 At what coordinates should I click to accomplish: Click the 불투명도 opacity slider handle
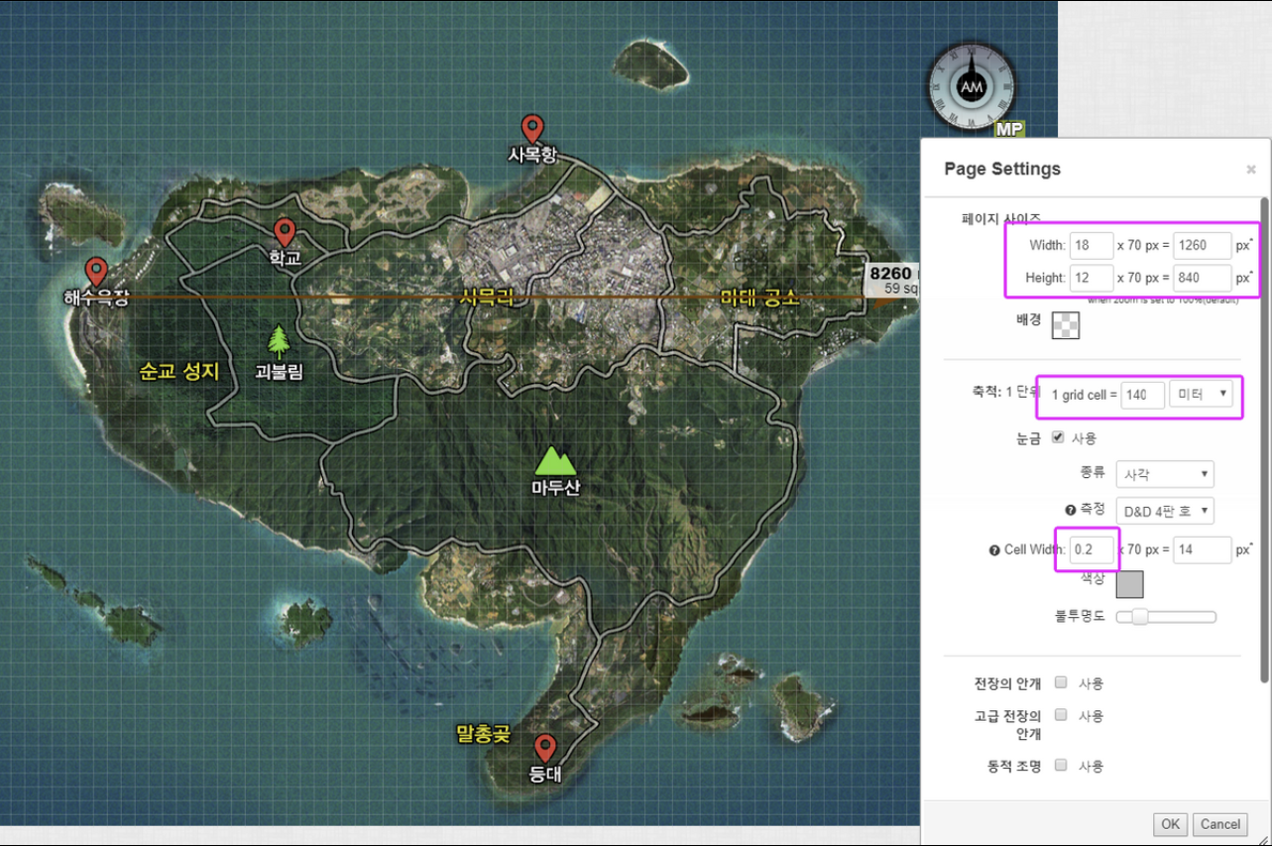point(1140,617)
